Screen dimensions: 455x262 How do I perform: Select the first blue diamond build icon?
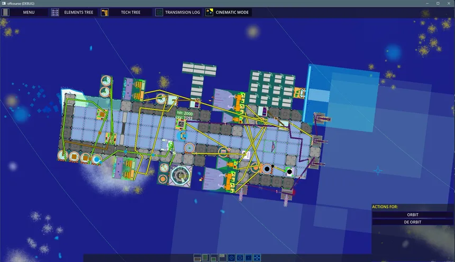231,257
